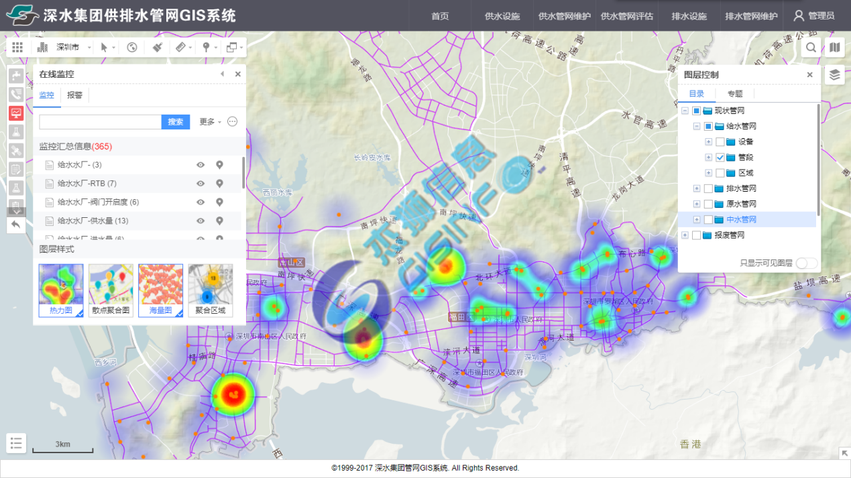Click the overlapping windows tool icon
Screen dimensions: 851x478
(231, 48)
